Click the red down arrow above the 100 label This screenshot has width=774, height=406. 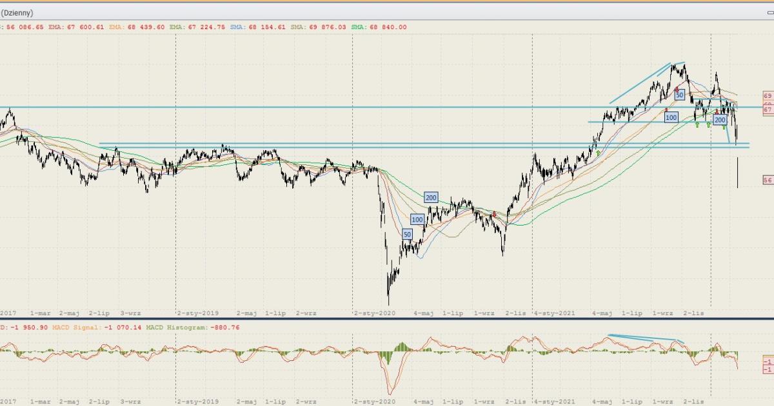click(666, 110)
